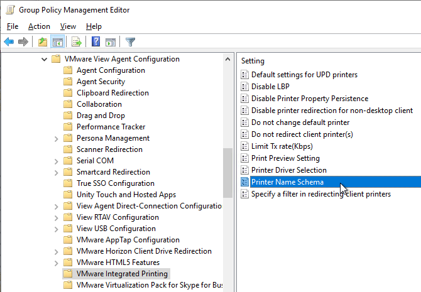Select the Disable LBP setting

270,87
